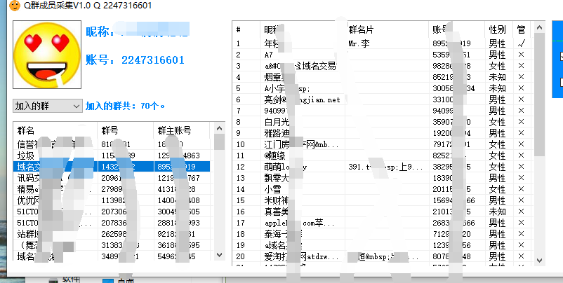Click admin X mark in 白月光 row
Viewport: 563px width, 283px height.
[522, 122]
